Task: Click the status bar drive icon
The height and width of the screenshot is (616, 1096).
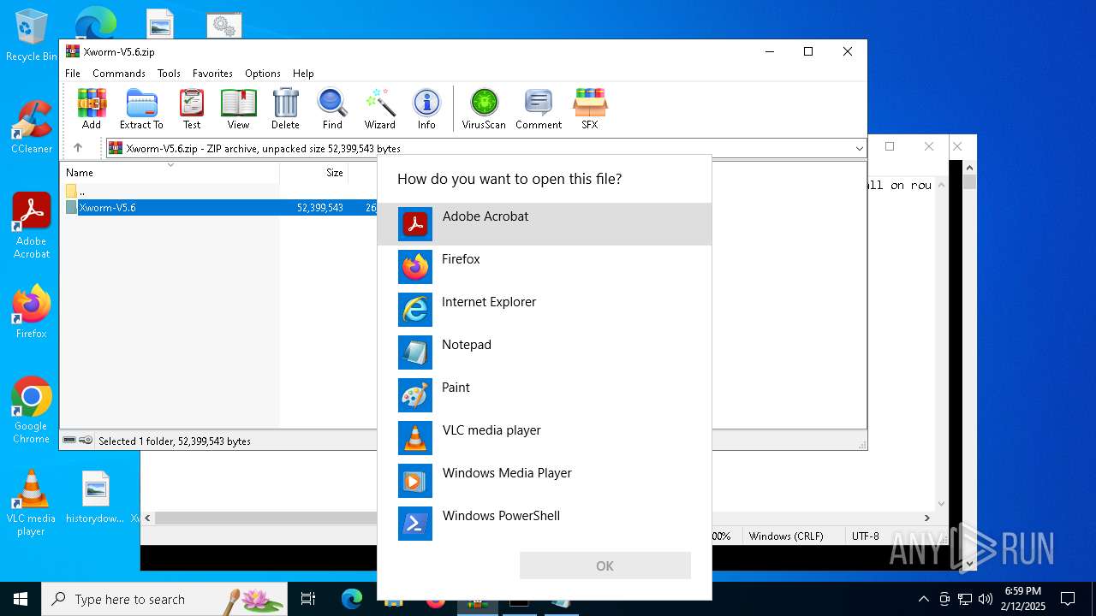Action: click(69, 441)
